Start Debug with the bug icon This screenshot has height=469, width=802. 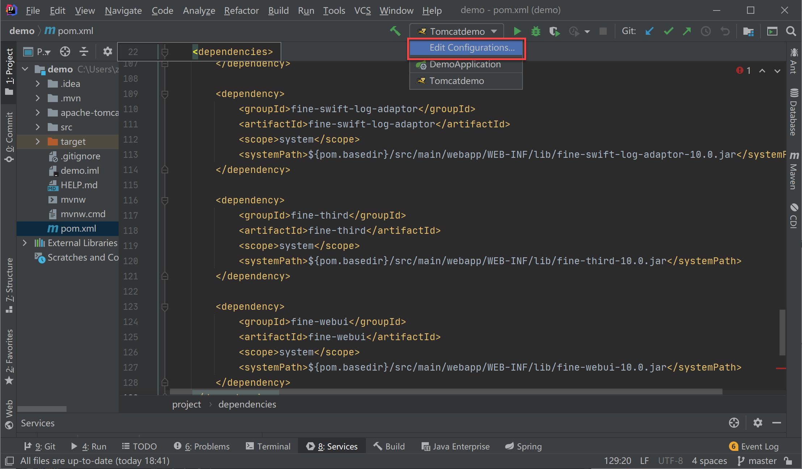click(536, 31)
